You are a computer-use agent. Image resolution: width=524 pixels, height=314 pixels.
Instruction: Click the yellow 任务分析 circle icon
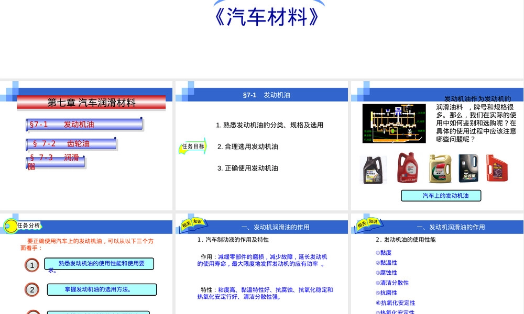point(10,226)
